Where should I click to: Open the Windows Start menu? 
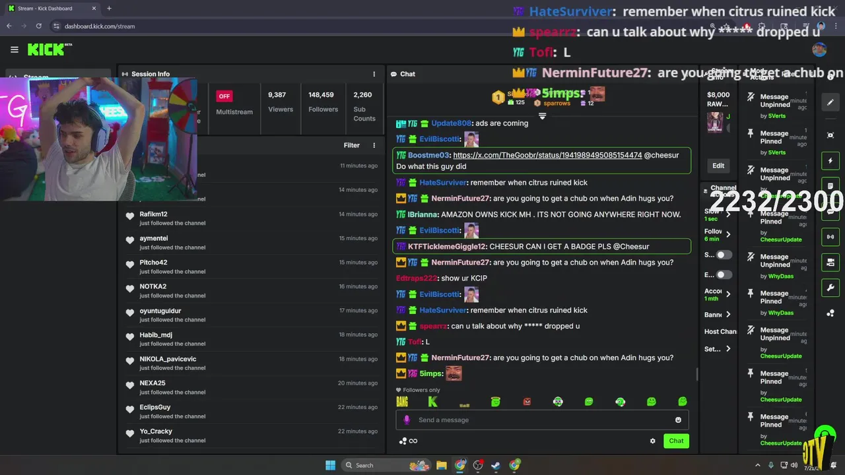click(x=330, y=465)
